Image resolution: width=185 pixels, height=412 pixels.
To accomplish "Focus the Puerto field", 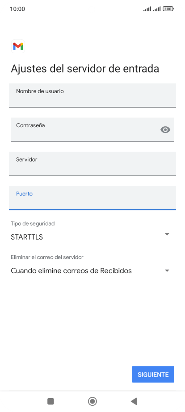I will click(x=92, y=198).
